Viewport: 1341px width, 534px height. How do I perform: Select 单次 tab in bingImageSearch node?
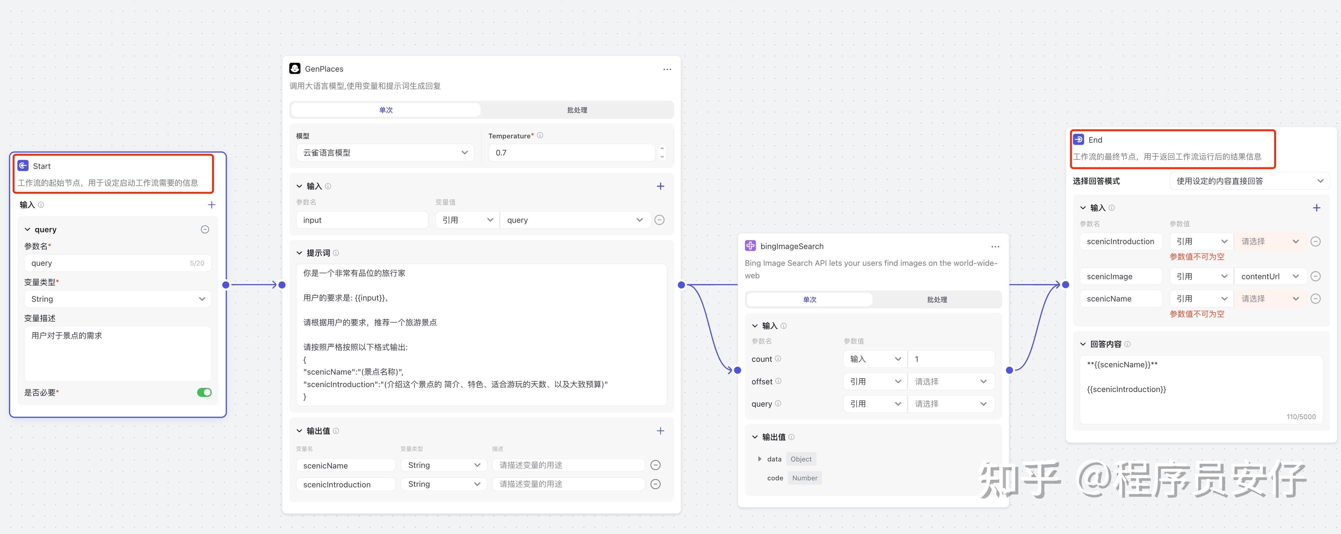(809, 300)
